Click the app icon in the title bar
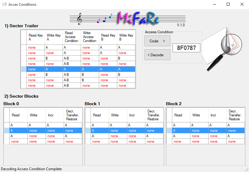 click(5, 4)
